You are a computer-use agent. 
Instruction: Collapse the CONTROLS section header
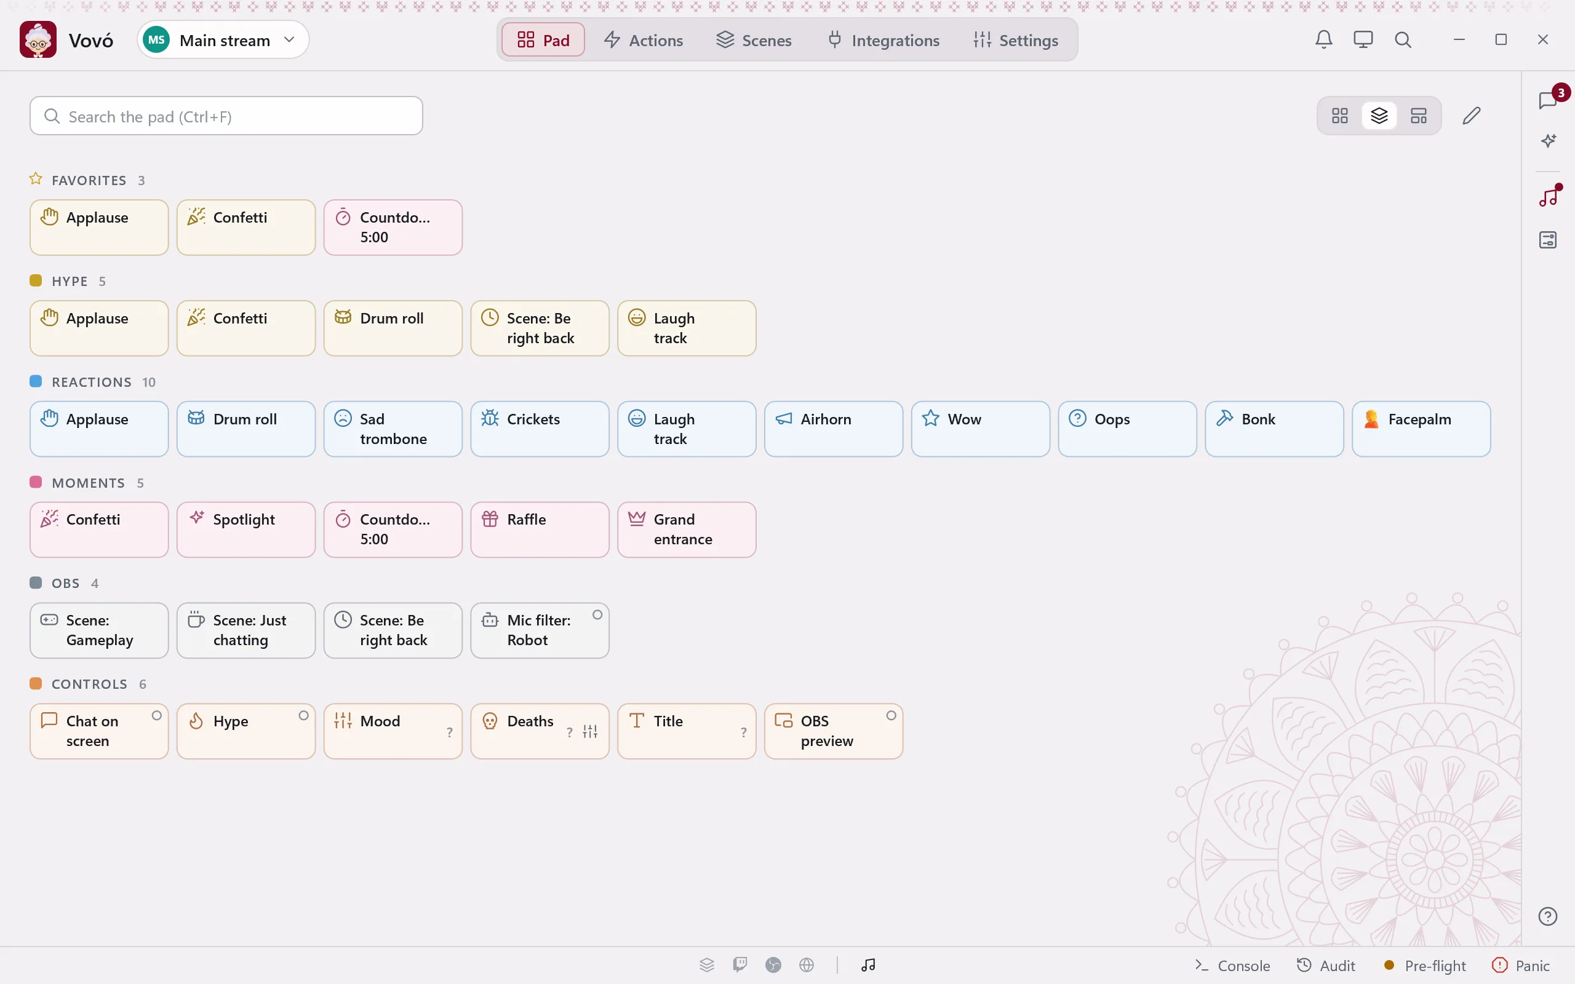coord(88,683)
